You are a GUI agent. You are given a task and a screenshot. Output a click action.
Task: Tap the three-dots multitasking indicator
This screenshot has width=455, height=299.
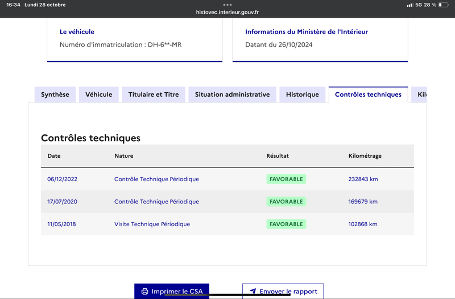pos(227,5)
